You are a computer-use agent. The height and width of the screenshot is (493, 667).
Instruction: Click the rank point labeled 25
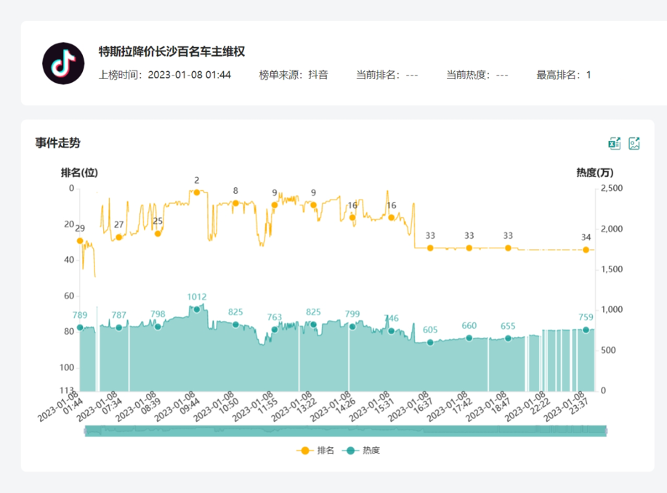(158, 233)
